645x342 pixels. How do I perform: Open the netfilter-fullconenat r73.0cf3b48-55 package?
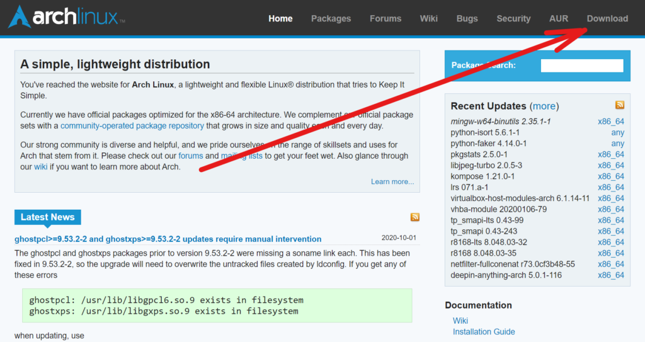(513, 265)
